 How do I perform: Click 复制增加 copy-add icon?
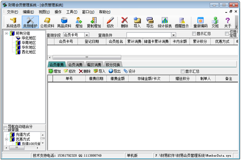coord(94,22)
